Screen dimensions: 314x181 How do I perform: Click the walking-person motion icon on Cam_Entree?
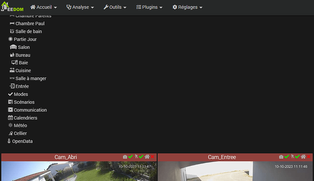pos(293,156)
